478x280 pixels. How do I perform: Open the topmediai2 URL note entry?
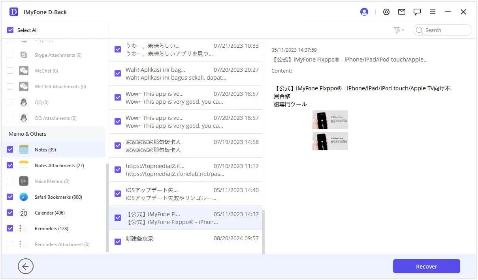point(192,170)
